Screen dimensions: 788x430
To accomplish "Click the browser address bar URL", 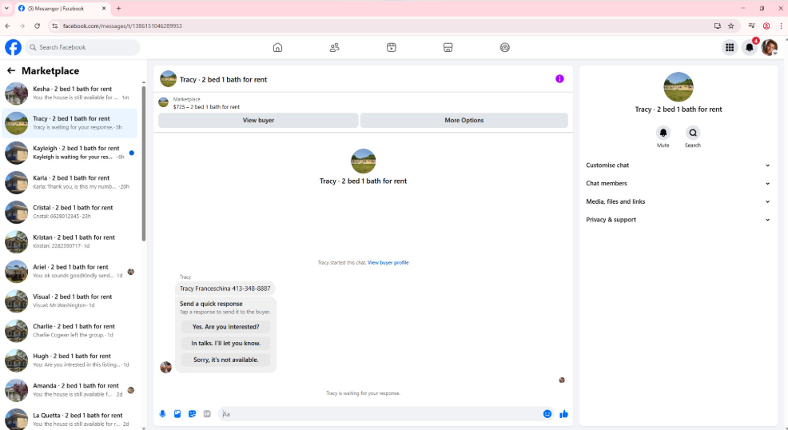I will (x=122, y=26).
